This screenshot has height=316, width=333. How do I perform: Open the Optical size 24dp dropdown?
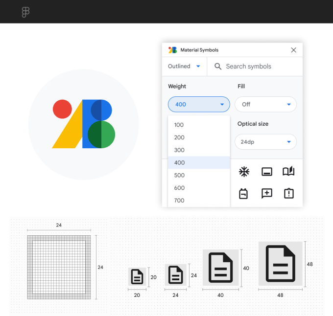pos(265,142)
